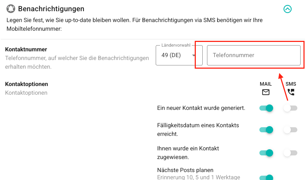Click the SMS column label
The width and height of the screenshot is (306, 180).
pyautogui.click(x=291, y=84)
